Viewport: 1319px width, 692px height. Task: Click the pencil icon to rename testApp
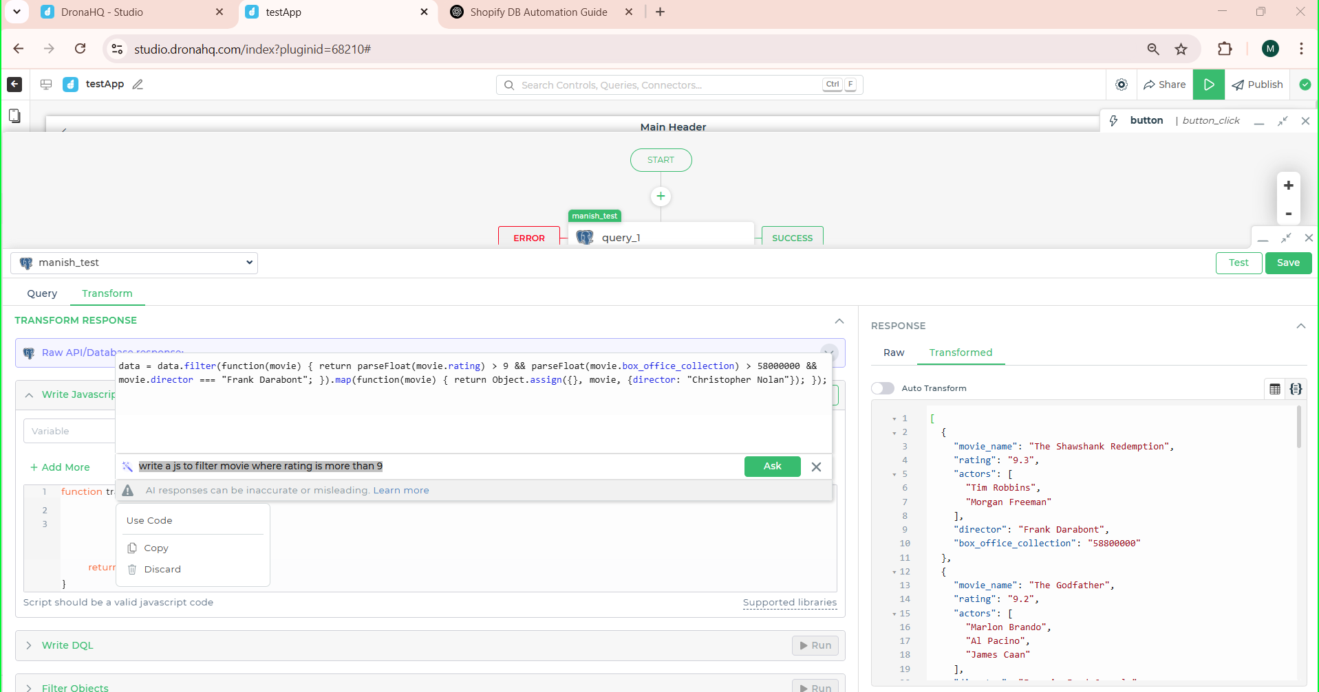pos(138,85)
